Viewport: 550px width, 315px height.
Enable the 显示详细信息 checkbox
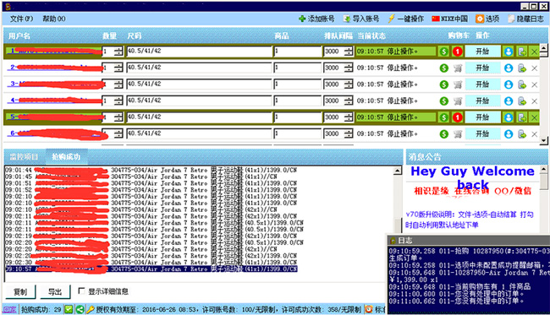[x=81, y=291]
